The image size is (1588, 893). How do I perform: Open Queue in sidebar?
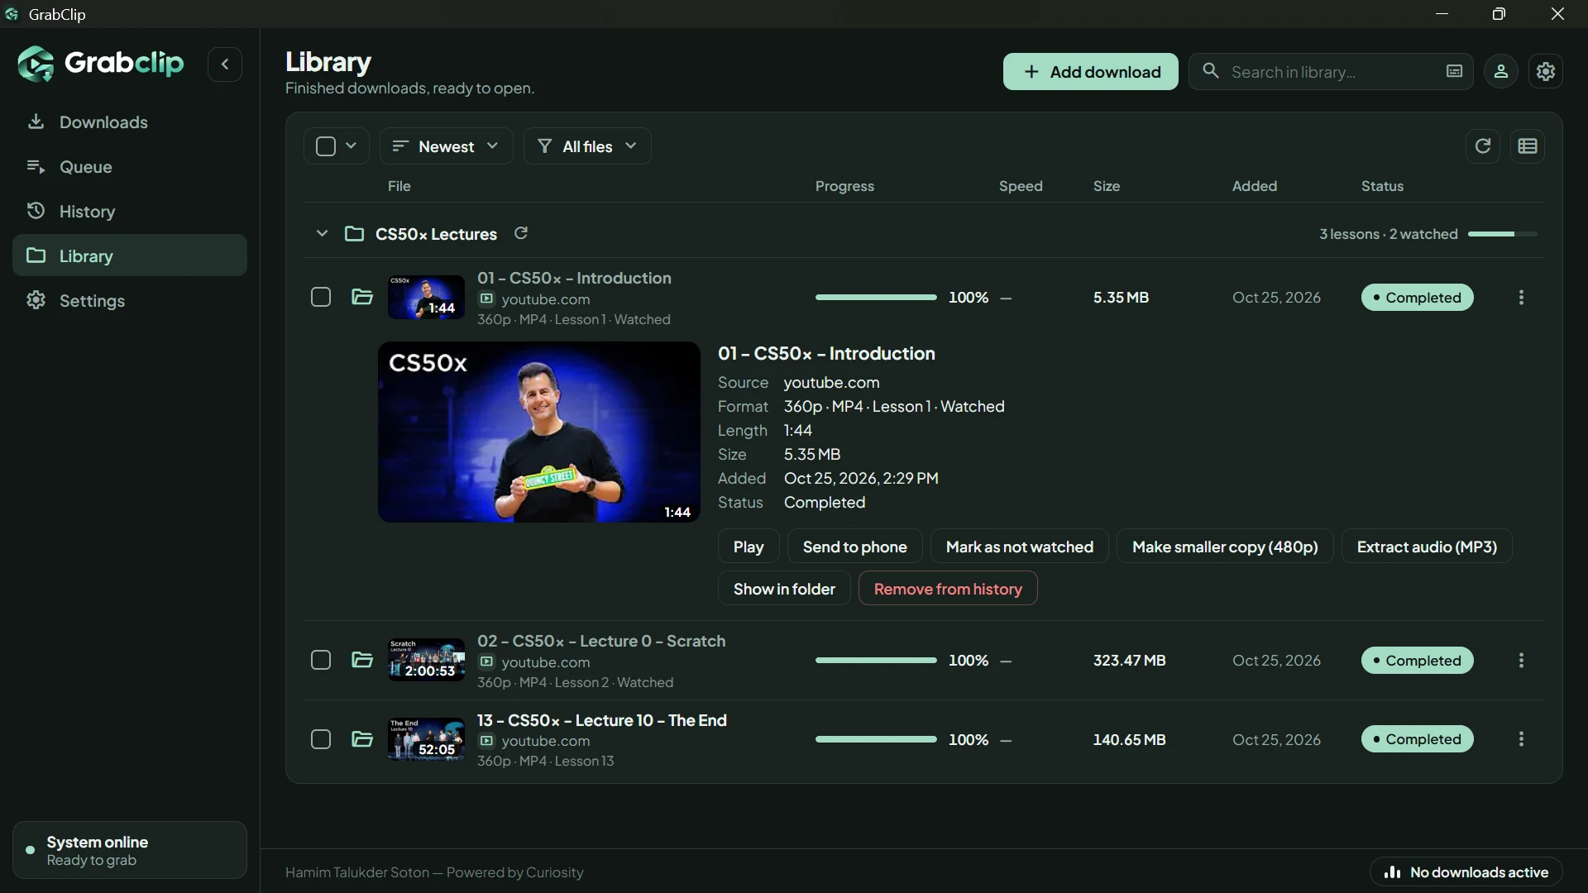click(x=130, y=167)
